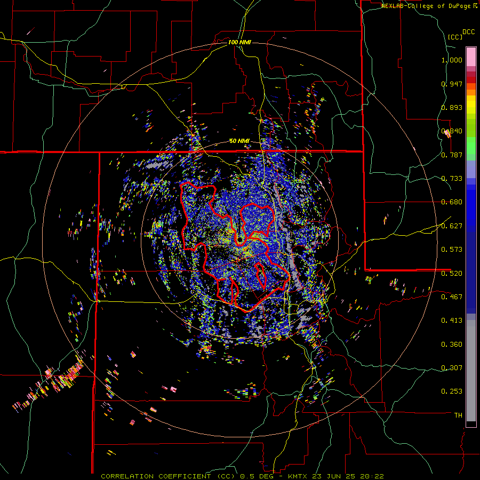Pick the dark red color bar segment
The width and height of the screenshot is (480, 480).
[x=471, y=79]
